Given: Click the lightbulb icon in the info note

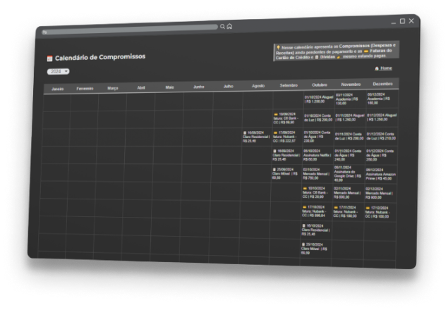Looking at the screenshot, I should tap(278, 47).
